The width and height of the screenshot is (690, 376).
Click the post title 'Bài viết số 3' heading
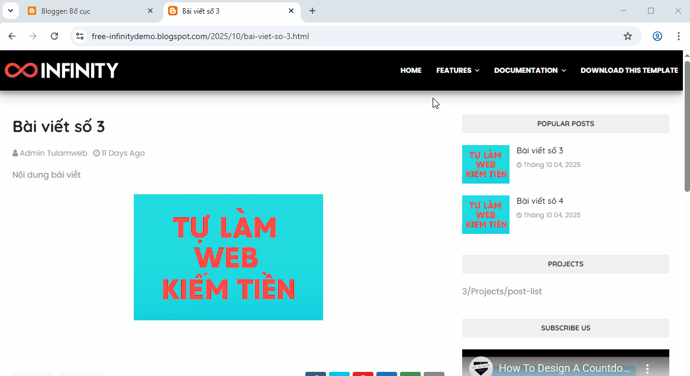(59, 127)
